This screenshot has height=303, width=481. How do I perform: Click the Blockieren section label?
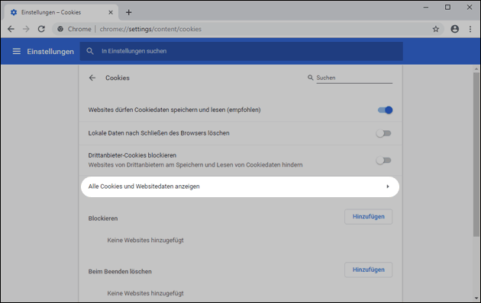(x=103, y=218)
